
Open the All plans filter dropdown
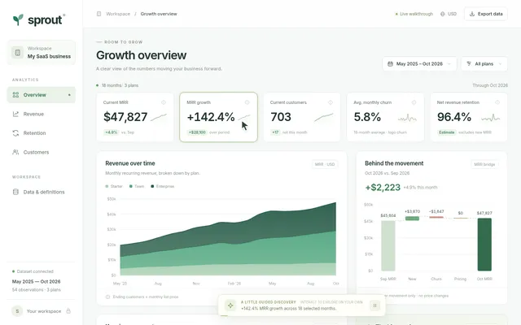tap(484, 63)
